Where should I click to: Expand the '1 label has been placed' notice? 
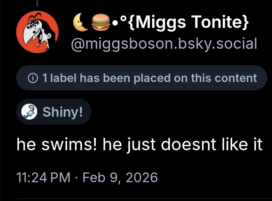pos(142,78)
